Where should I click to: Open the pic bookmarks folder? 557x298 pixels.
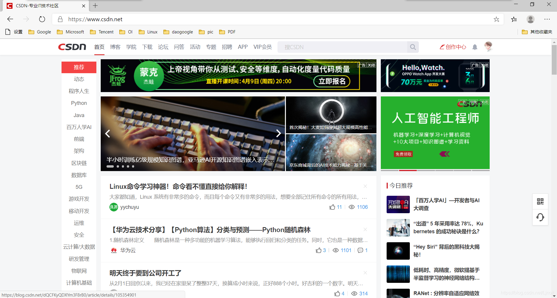coord(206,32)
